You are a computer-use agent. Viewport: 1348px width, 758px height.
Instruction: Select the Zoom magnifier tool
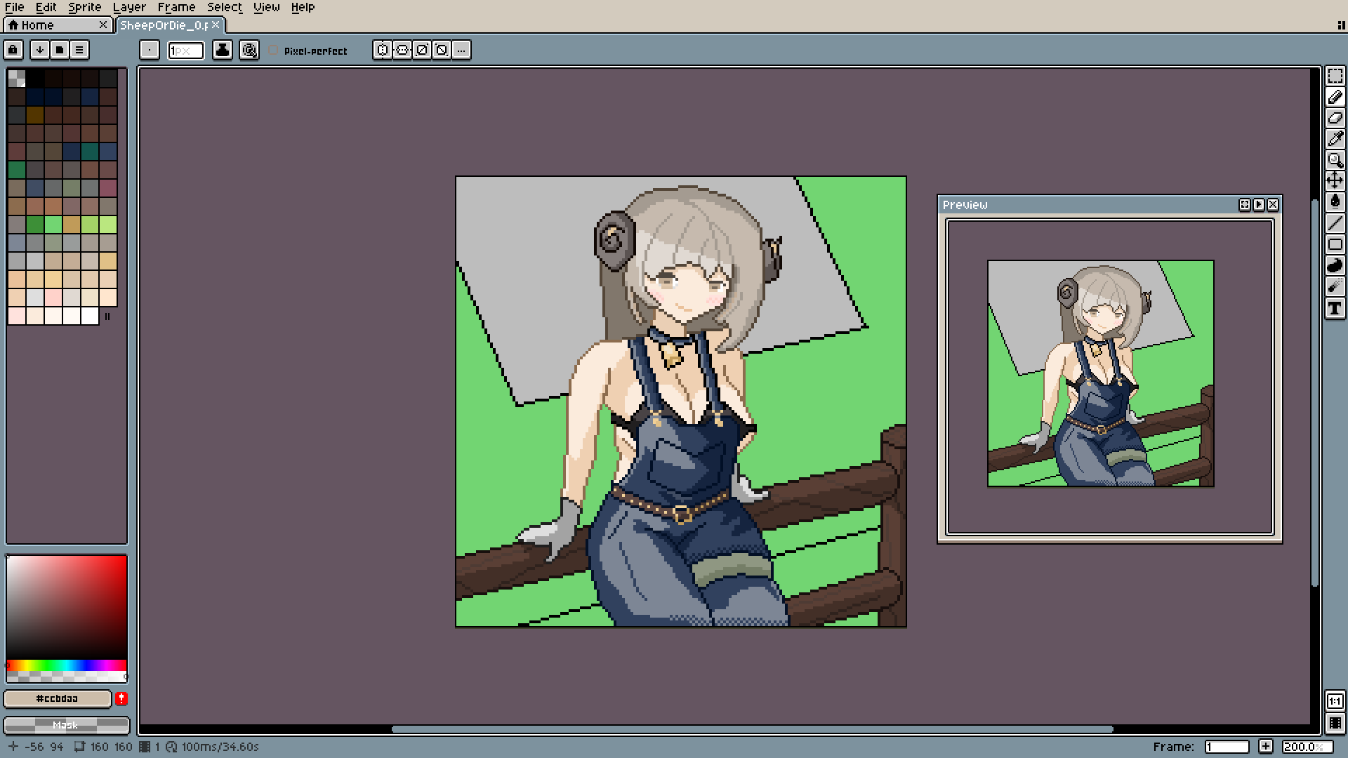coord(1335,160)
